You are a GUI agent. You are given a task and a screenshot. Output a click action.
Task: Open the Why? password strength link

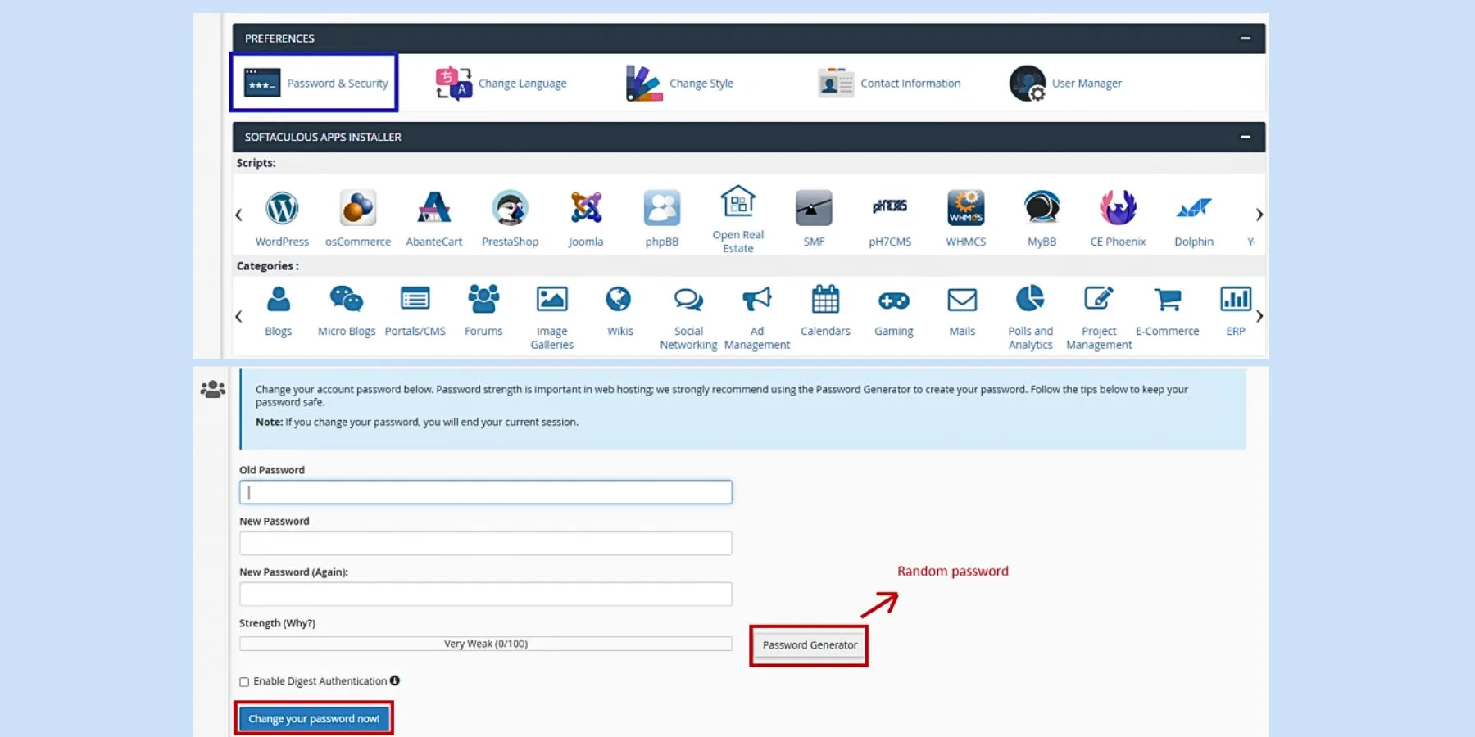click(302, 622)
